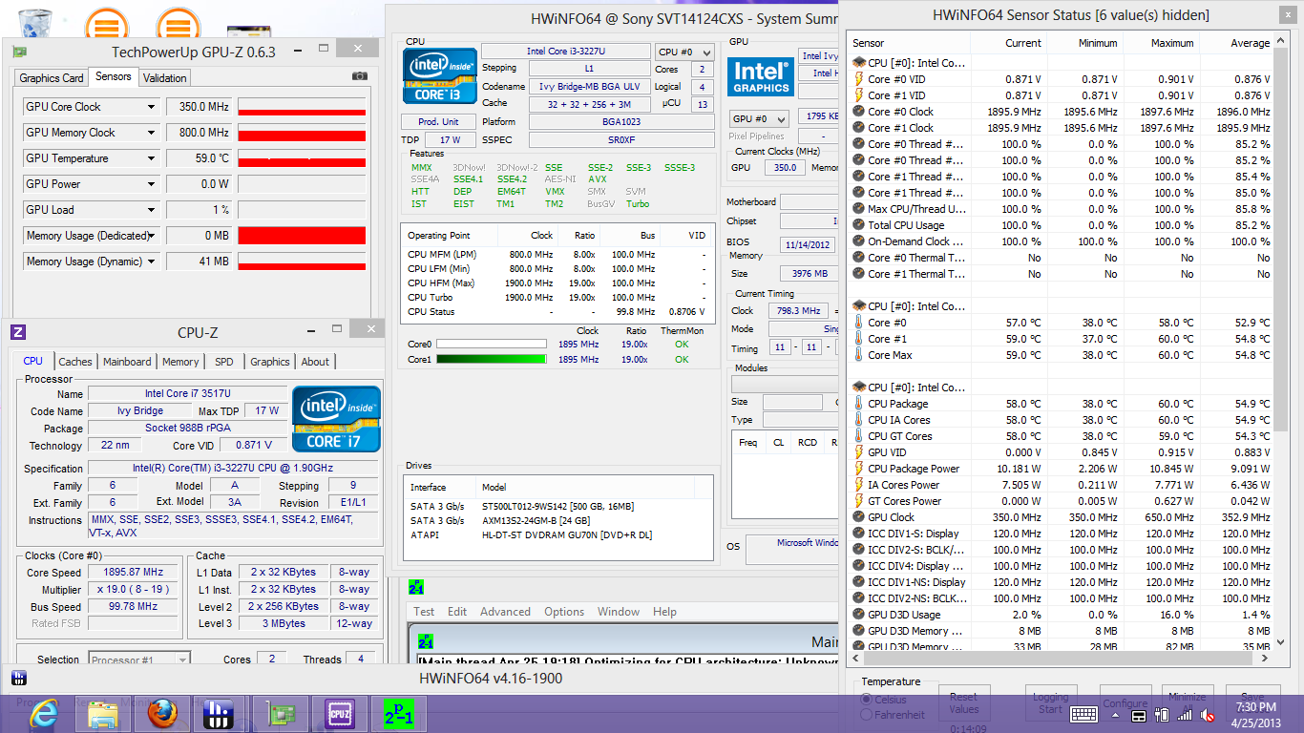
Task: Open the Memory tab in CPU-Z
Action: [x=180, y=362]
